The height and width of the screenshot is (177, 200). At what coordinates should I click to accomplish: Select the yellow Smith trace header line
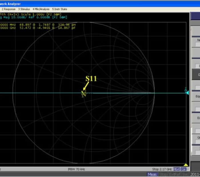31,14
